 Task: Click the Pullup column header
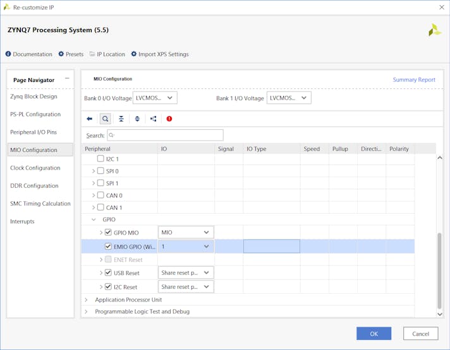343,149
